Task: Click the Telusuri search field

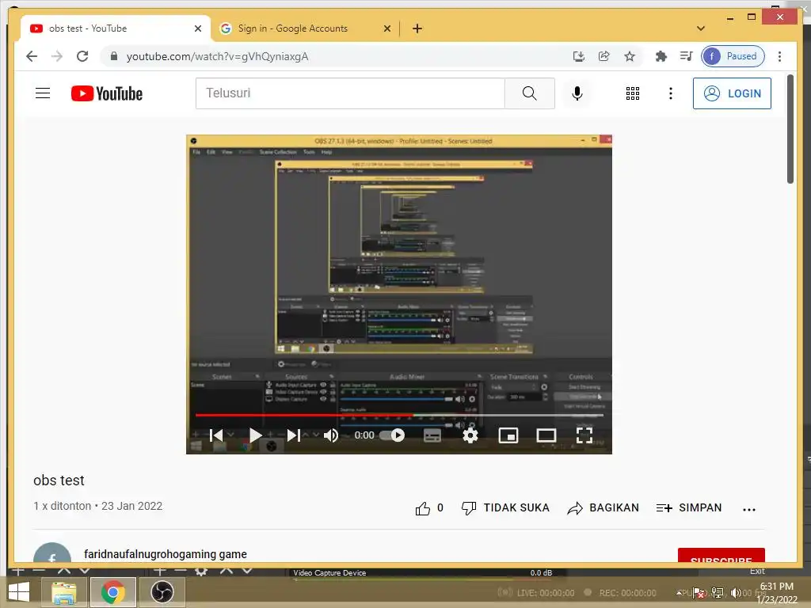Action: click(x=350, y=93)
